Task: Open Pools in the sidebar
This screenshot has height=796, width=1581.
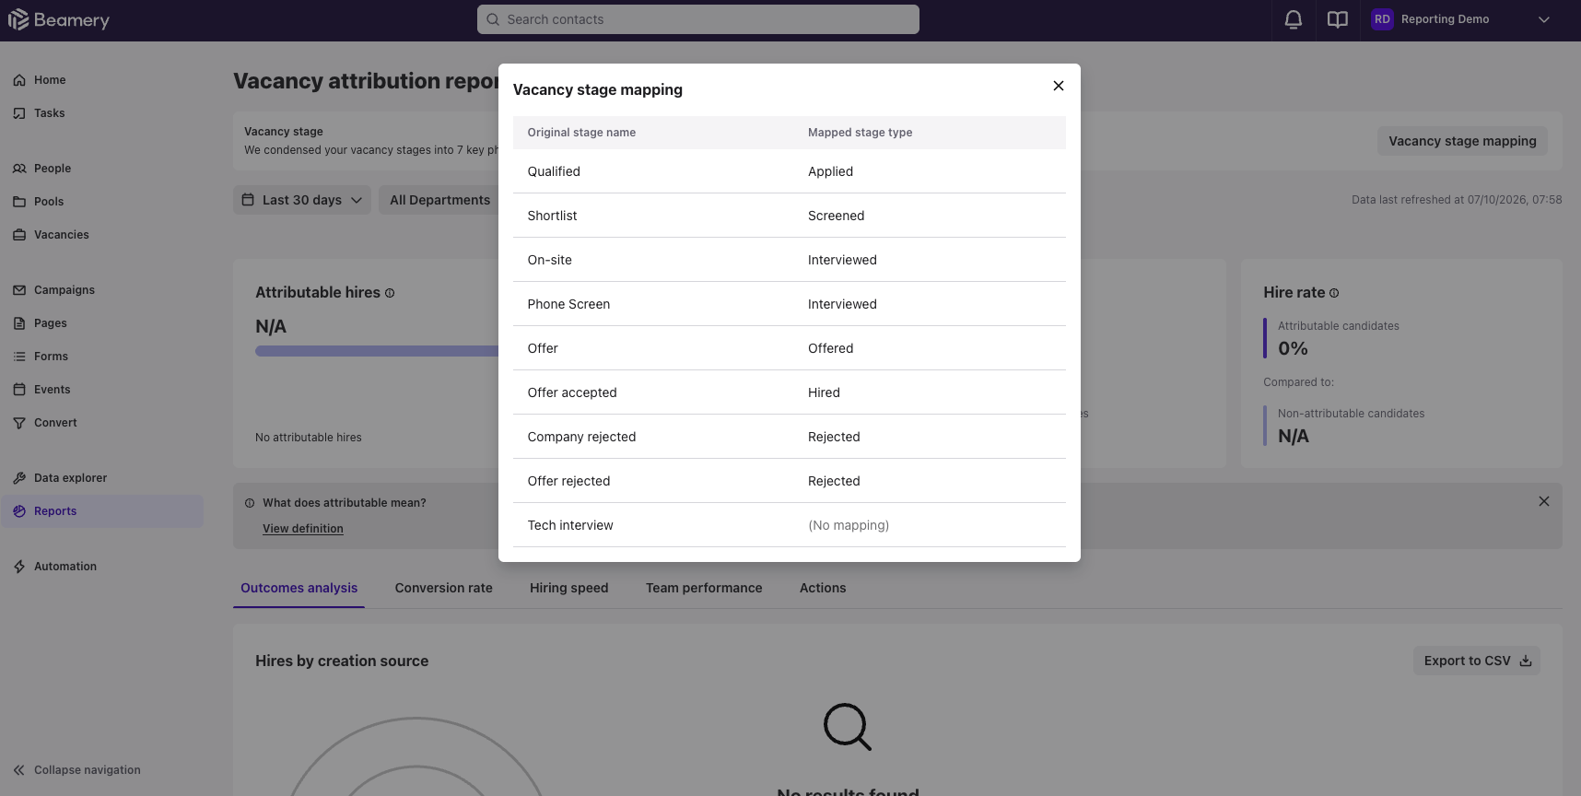Action: coord(49,202)
